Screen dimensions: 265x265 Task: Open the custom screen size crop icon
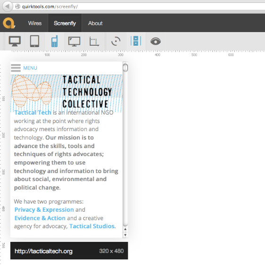pos(94,41)
